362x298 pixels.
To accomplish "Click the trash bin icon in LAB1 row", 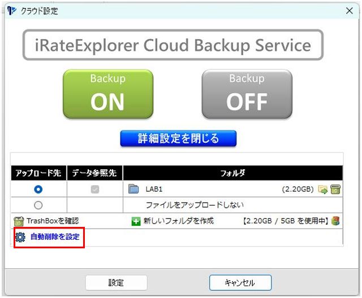I will pyautogui.click(x=335, y=190).
